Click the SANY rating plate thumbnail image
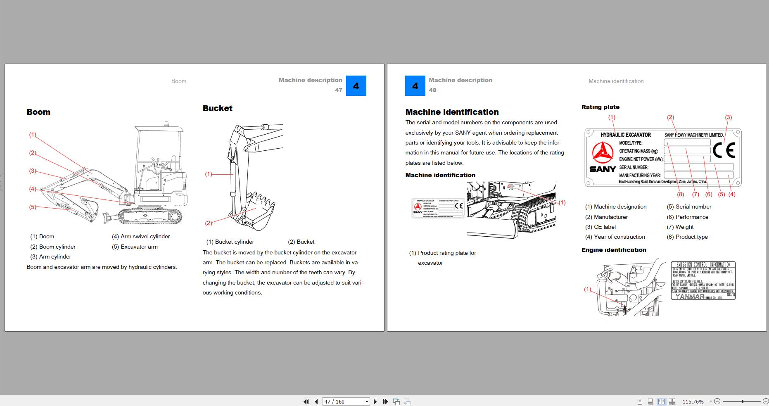 point(438,208)
